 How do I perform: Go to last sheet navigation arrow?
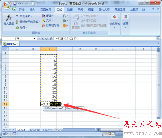tap(13, 130)
